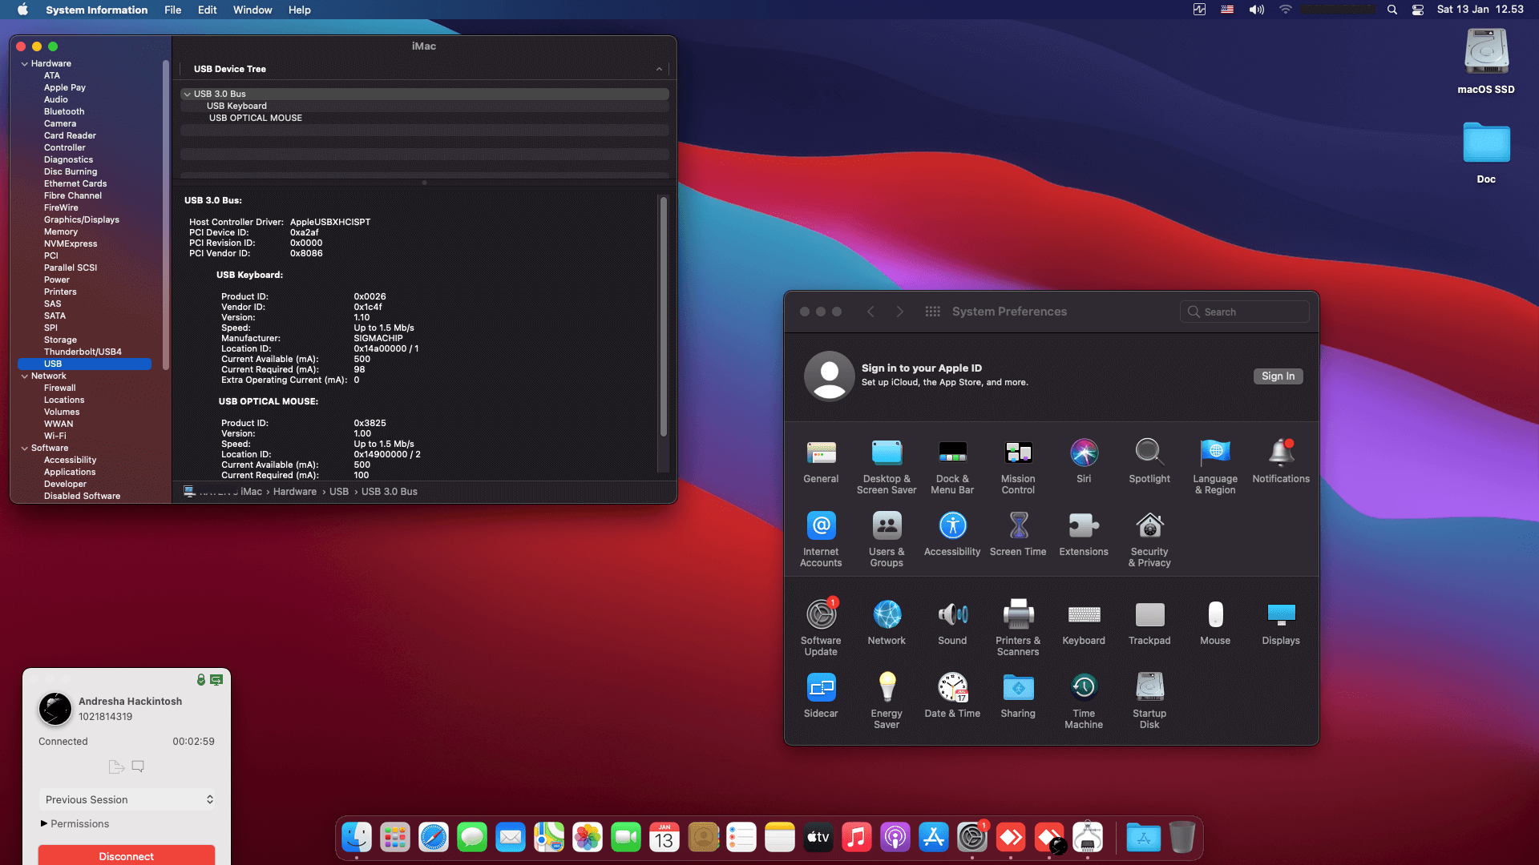The width and height of the screenshot is (1539, 865).
Task: Open Sound preferences
Action: click(952, 623)
